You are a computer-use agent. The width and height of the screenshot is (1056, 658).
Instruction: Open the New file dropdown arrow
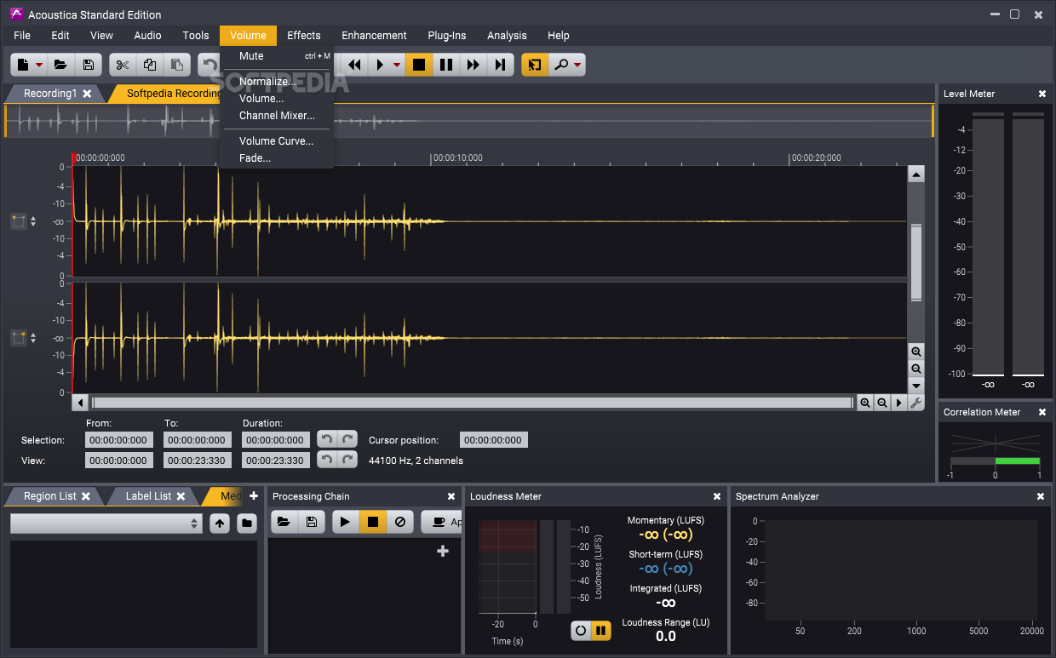(x=39, y=65)
